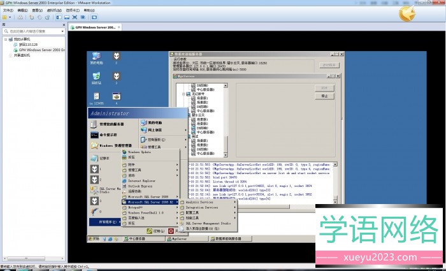Screen dimensions: 446x271
Task: Click the VMware snapshot toolbar icon
Action: click(x=32, y=17)
